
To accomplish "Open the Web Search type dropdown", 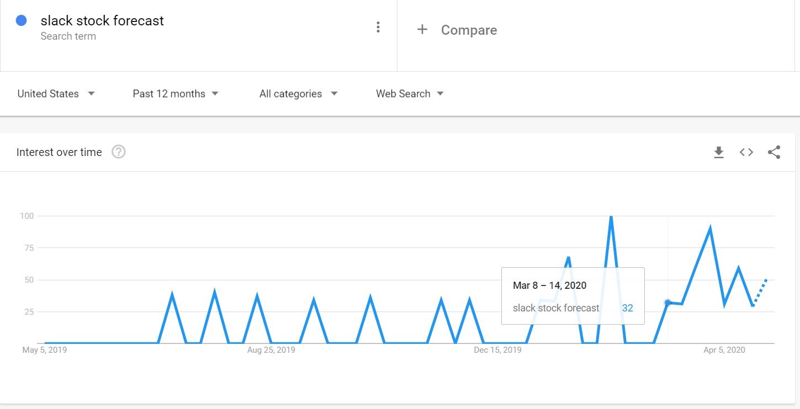I will coord(410,94).
